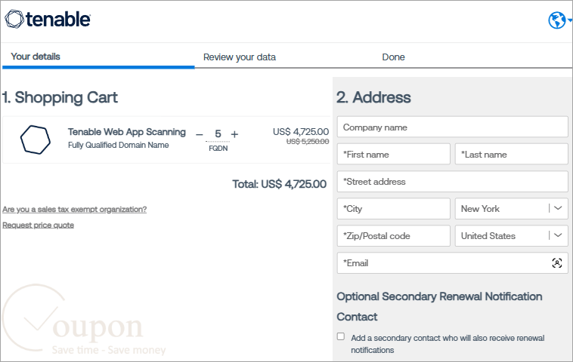The height and width of the screenshot is (362, 573).
Task: Focus the Street address field
Action: 452,182
